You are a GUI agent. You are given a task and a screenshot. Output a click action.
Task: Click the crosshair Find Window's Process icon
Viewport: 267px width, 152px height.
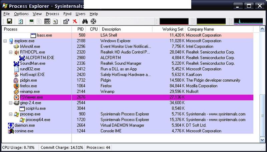[93, 21]
